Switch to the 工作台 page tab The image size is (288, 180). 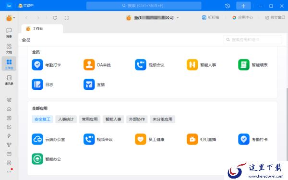[x=42, y=29]
